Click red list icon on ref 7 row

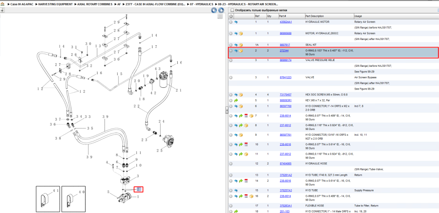click(246, 116)
